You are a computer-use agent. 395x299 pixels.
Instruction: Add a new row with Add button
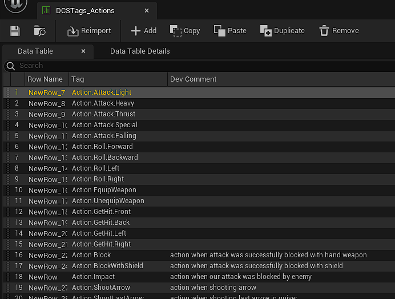(x=143, y=31)
